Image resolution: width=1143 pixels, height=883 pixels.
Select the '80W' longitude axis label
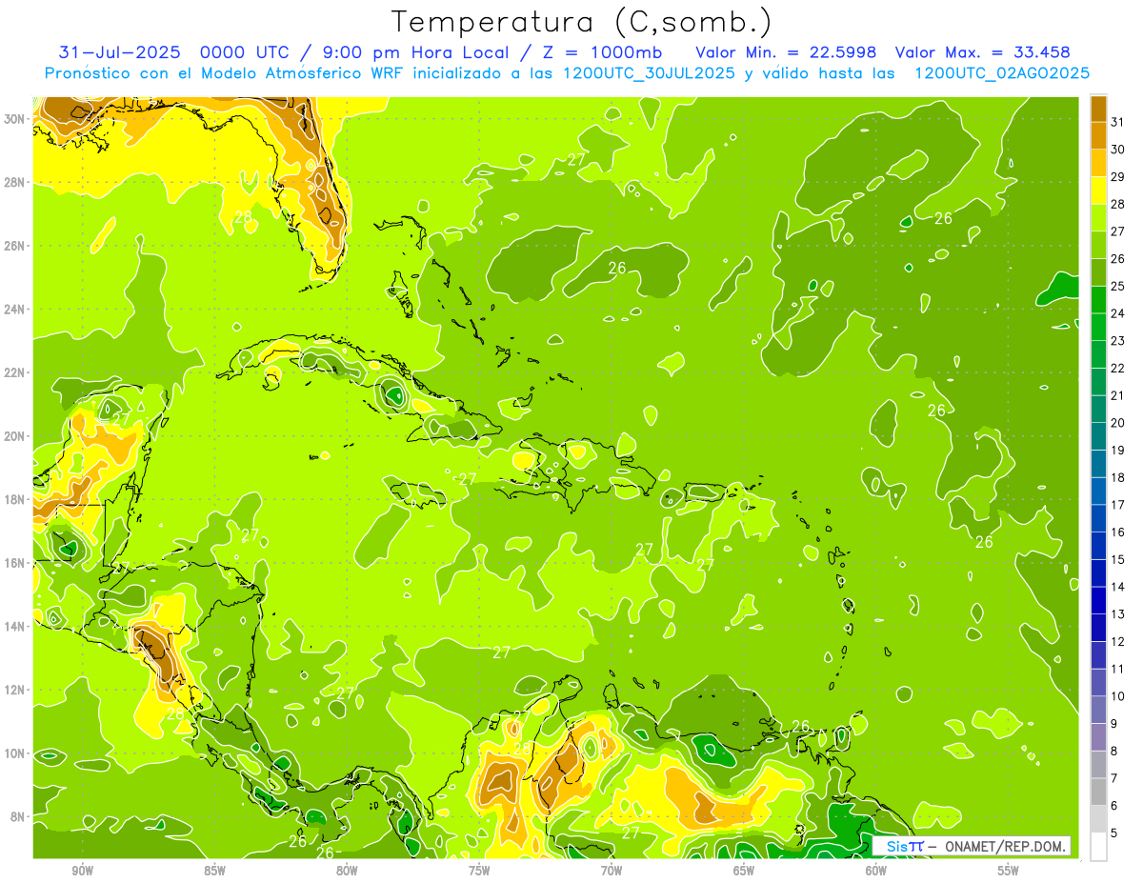click(347, 871)
